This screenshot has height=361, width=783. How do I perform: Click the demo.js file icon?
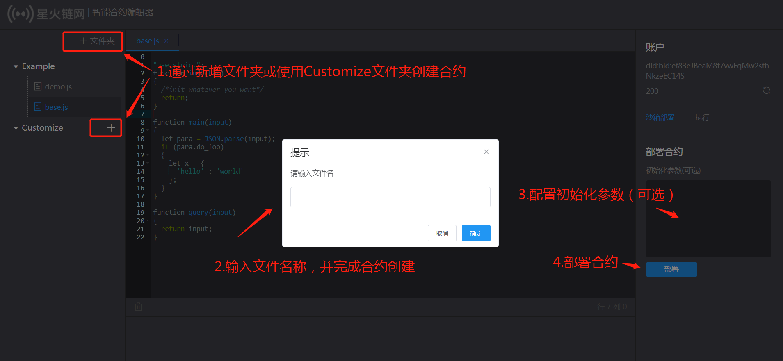click(38, 86)
